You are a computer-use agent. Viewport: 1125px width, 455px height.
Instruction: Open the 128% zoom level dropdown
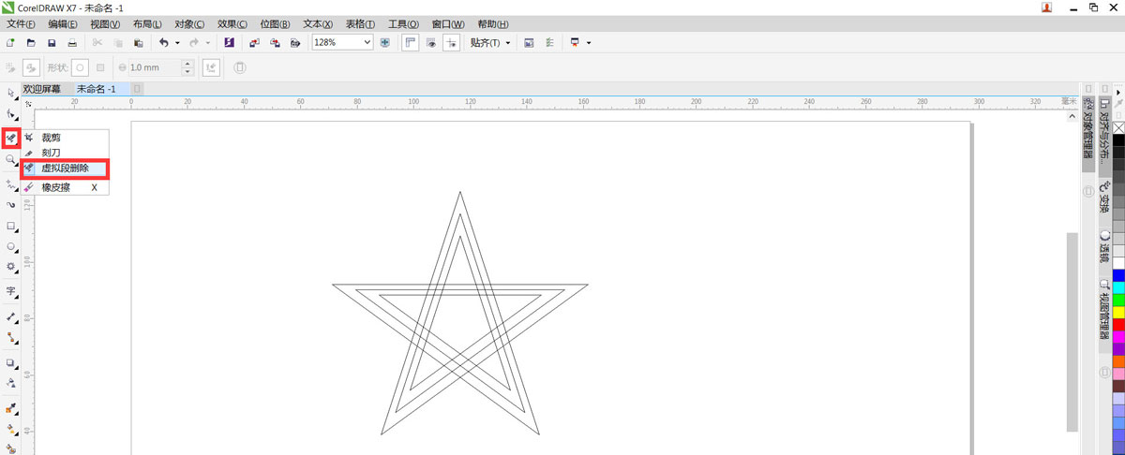pos(367,43)
